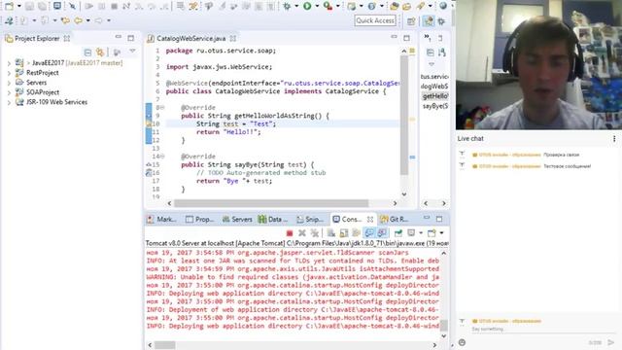Image resolution: width=622 pixels, height=350 pixels.
Task: Switch to the Markers tab
Action: [161, 219]
